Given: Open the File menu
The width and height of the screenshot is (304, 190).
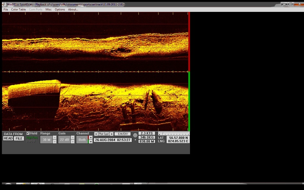Looking at the screenshot, I should point(6,9).
